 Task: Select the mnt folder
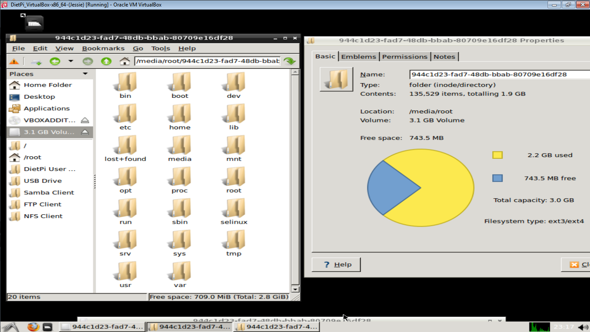coord(234,148)
